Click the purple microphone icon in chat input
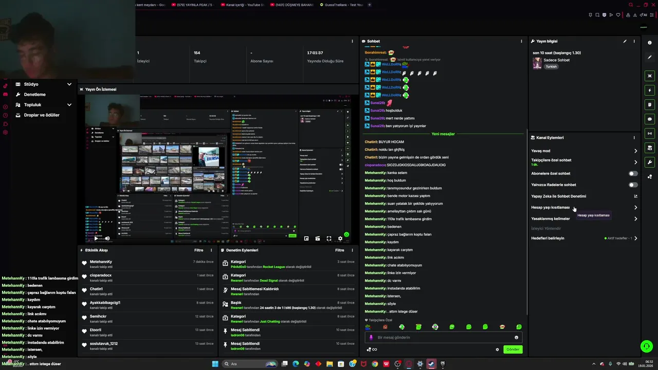658x370 pixels. pos(371,338)
